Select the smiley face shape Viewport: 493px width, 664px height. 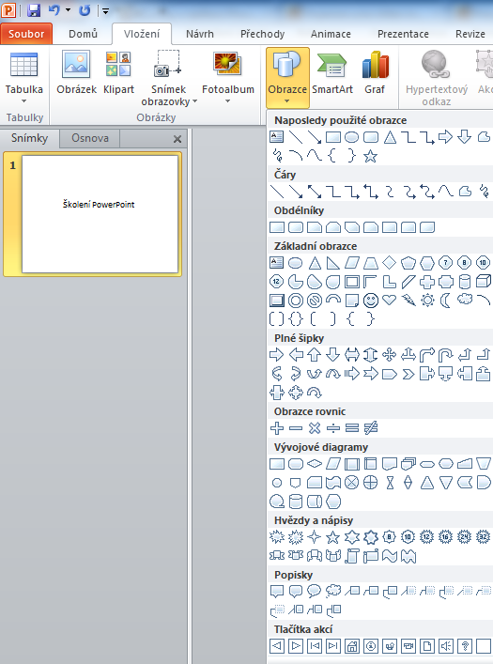click(371, 301)
